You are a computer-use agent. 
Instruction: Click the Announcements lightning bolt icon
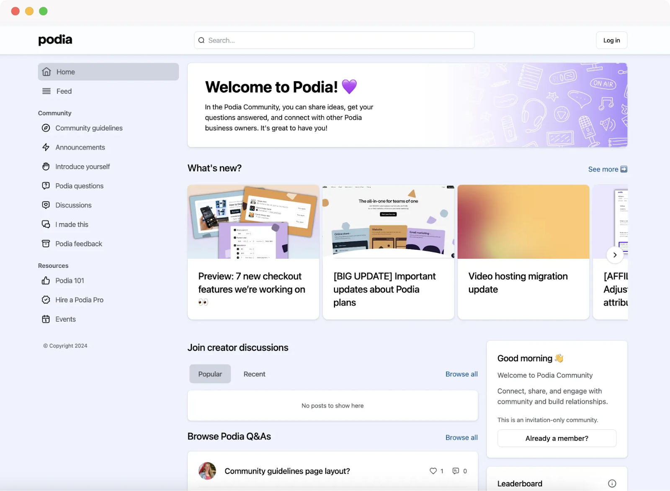46,147
